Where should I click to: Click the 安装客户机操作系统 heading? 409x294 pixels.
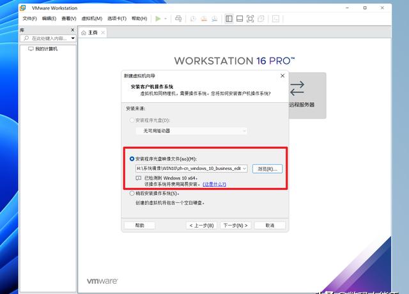pyautogui.click(x=152, y=87)
